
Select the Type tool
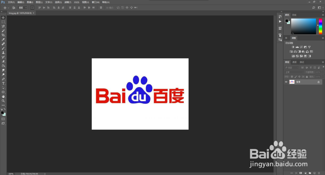coord(3,83)
